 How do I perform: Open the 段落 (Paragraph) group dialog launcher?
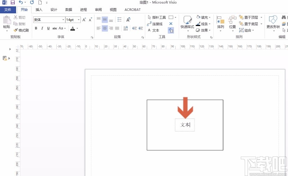tap(142, 38)
